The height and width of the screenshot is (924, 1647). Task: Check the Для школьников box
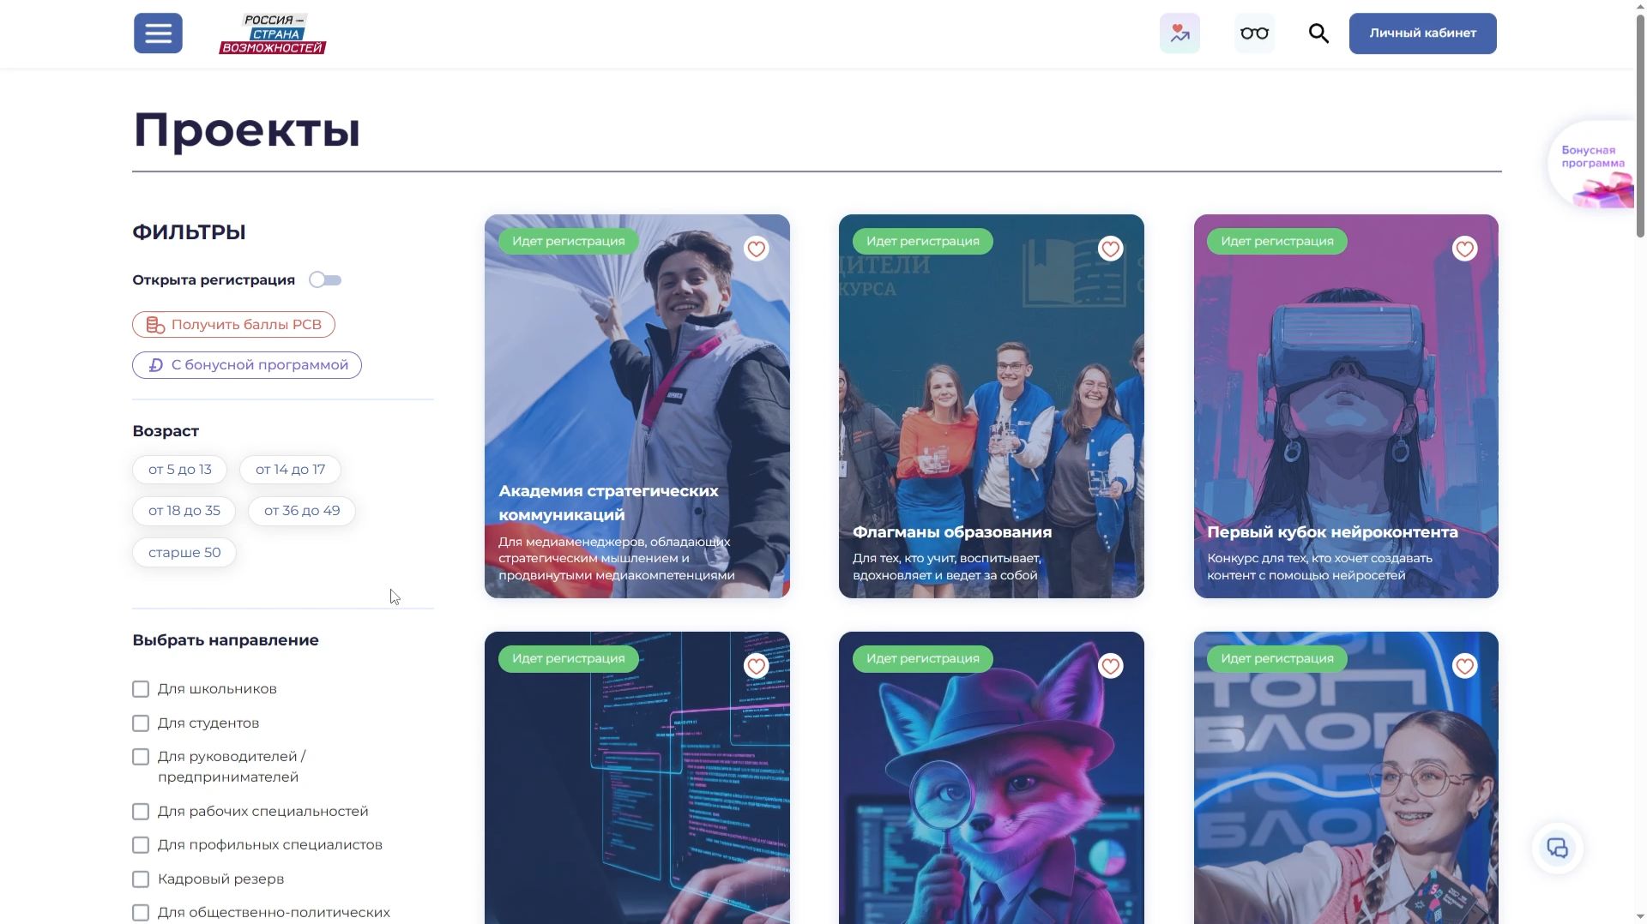click(141, 689)
